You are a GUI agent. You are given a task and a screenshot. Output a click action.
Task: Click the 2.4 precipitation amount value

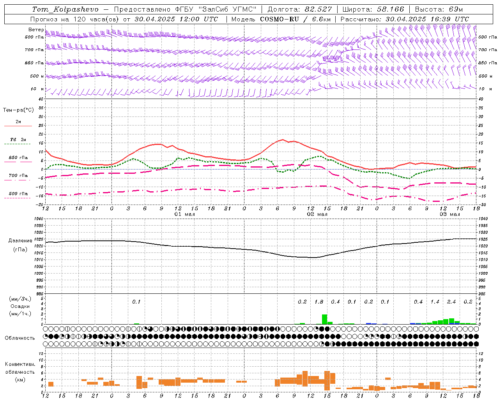point(451,302)
